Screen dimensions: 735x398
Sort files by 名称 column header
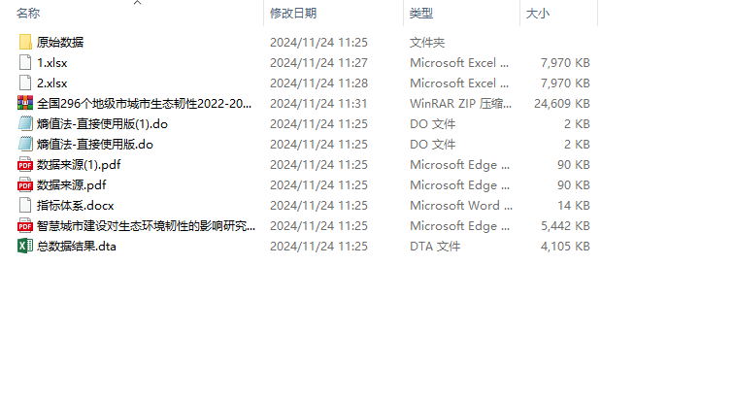(x=29, y=14)
